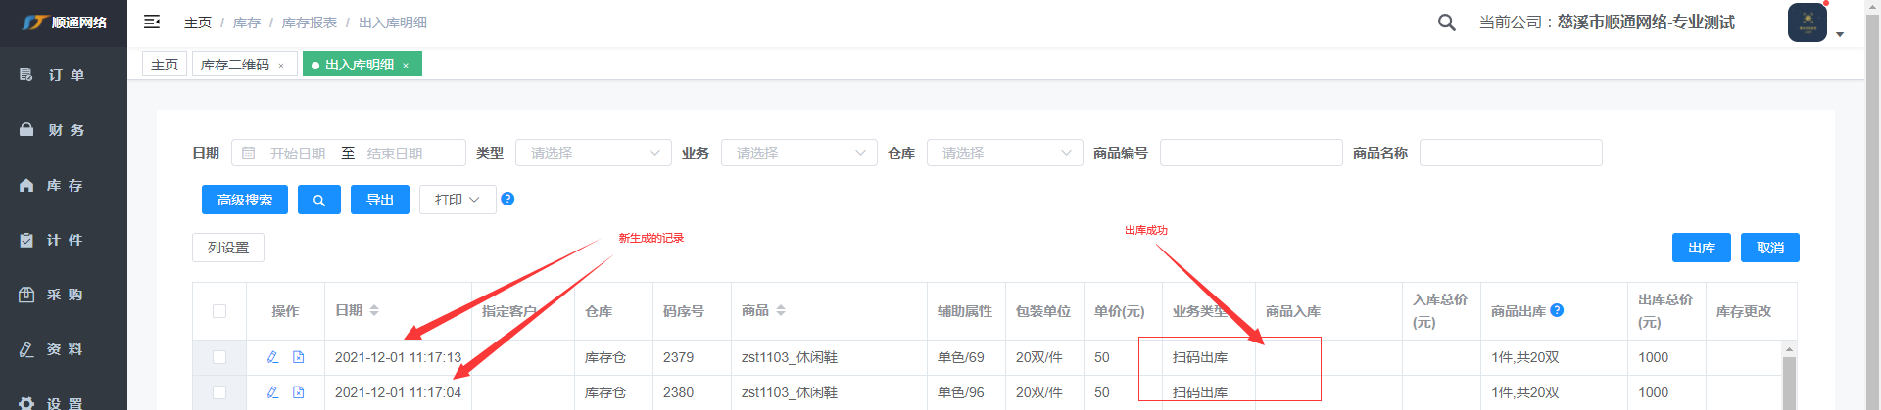Open the document detail icon in the second row
This screenshot has height=410, width=1881.
pos(299,392)
